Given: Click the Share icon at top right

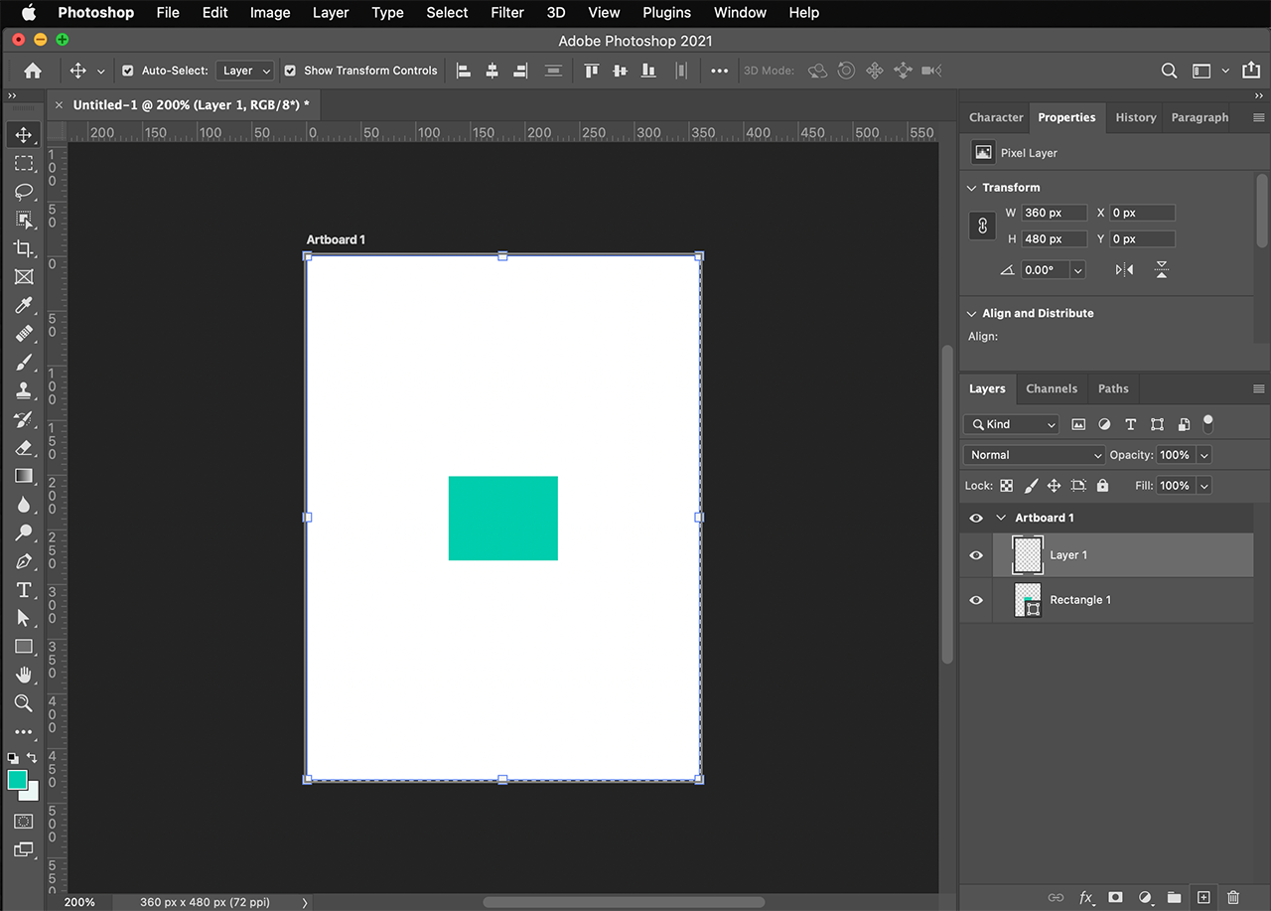Looking at the screenshot, I should (x=1249, y=71).
